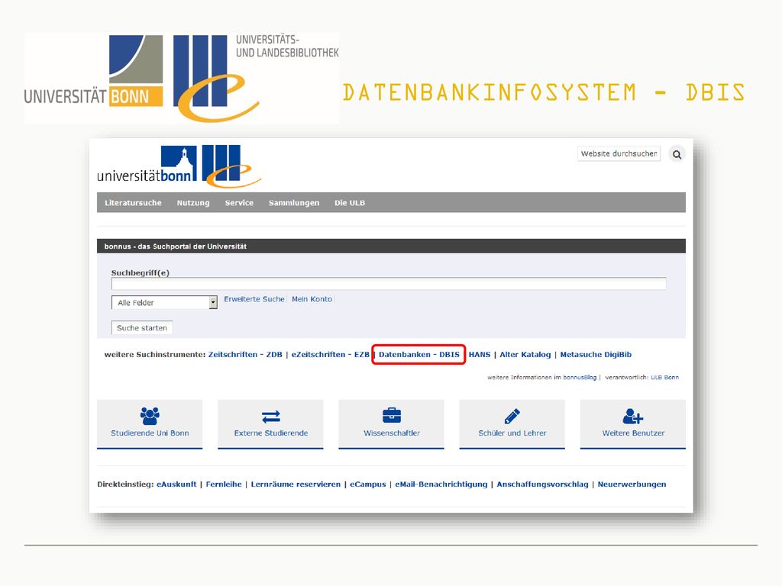Click the Studierende Uni Bonn label
This screenshot has width=782, height=586.
[150, 433]
